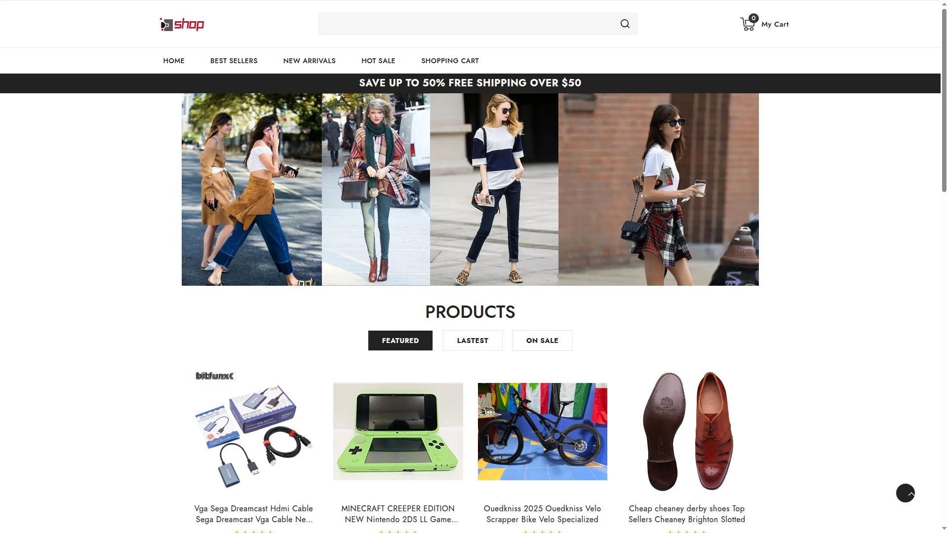
Task: Open the Ouedkniss 2025 Velo Scrapper title
Action: pyautogui.click(x=543, y=514)
